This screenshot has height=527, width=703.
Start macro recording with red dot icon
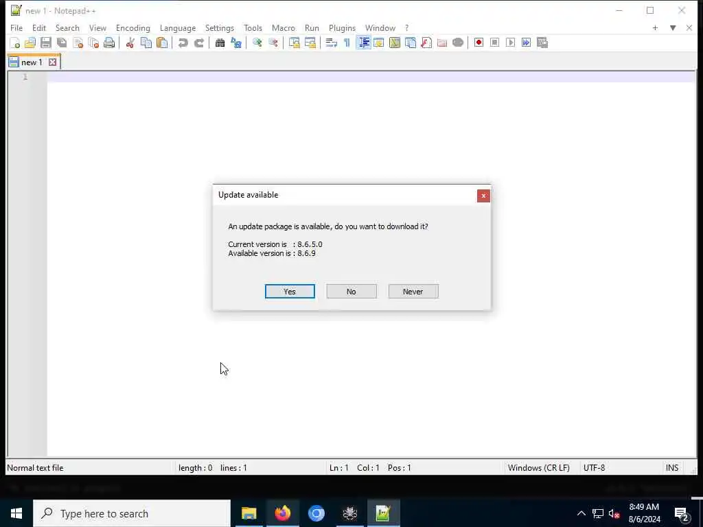pos(479,43)
